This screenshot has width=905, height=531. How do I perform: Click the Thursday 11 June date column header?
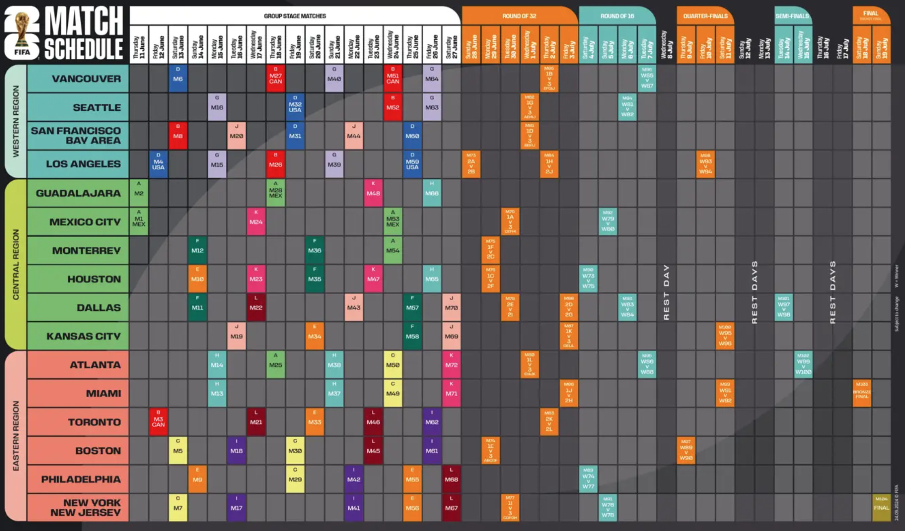click(139, 45)
